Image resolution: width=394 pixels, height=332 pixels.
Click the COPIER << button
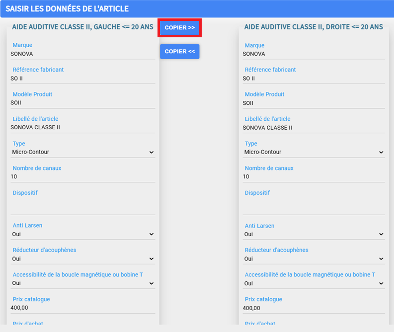point(180,52)
